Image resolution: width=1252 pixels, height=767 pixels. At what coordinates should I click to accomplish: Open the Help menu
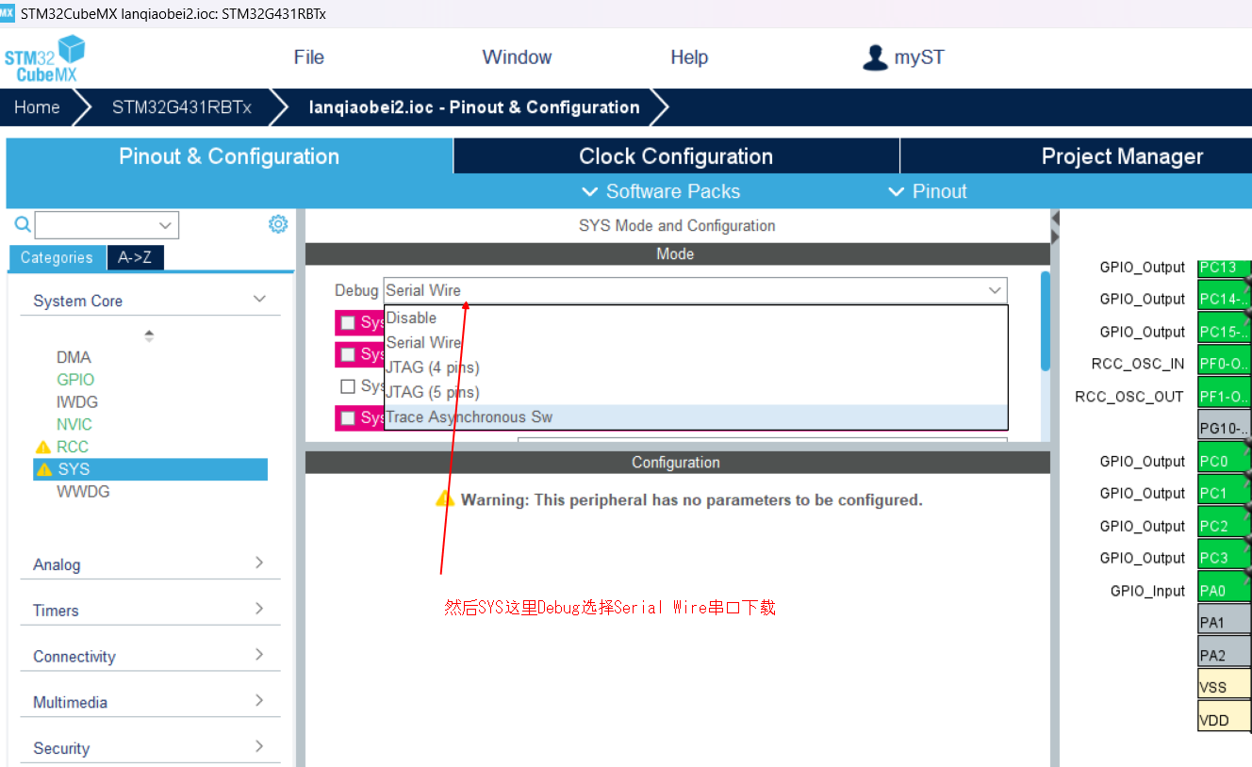pos(689,57)
